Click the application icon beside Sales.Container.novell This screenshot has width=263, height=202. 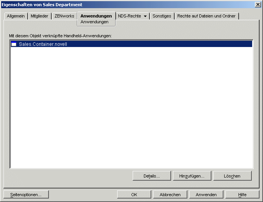click(x=14, y=44)
